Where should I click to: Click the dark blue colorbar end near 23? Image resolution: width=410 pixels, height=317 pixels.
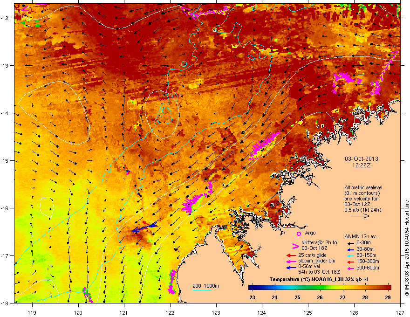252,288
